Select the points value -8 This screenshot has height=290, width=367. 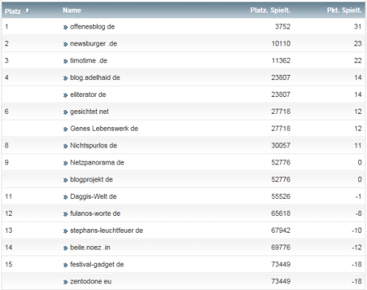[358, 214]
